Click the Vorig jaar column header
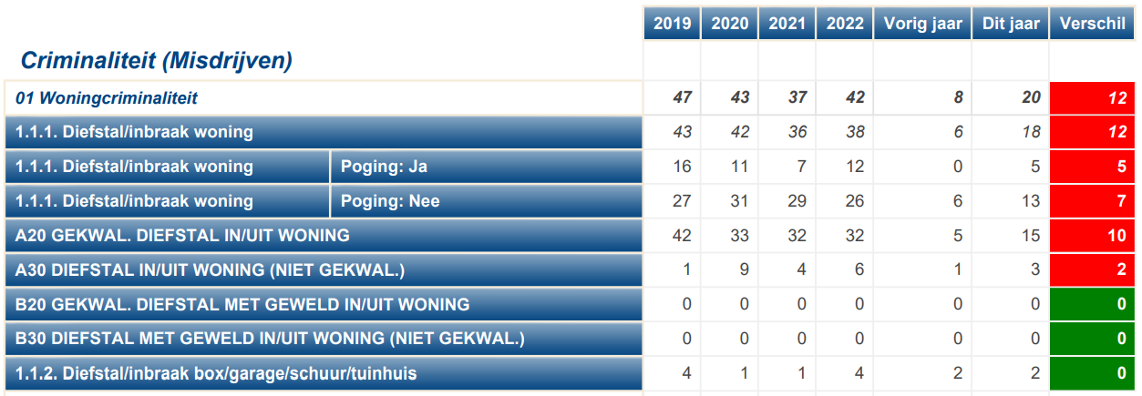Viewport: 1142px width, 396px height. coord(922,24)
